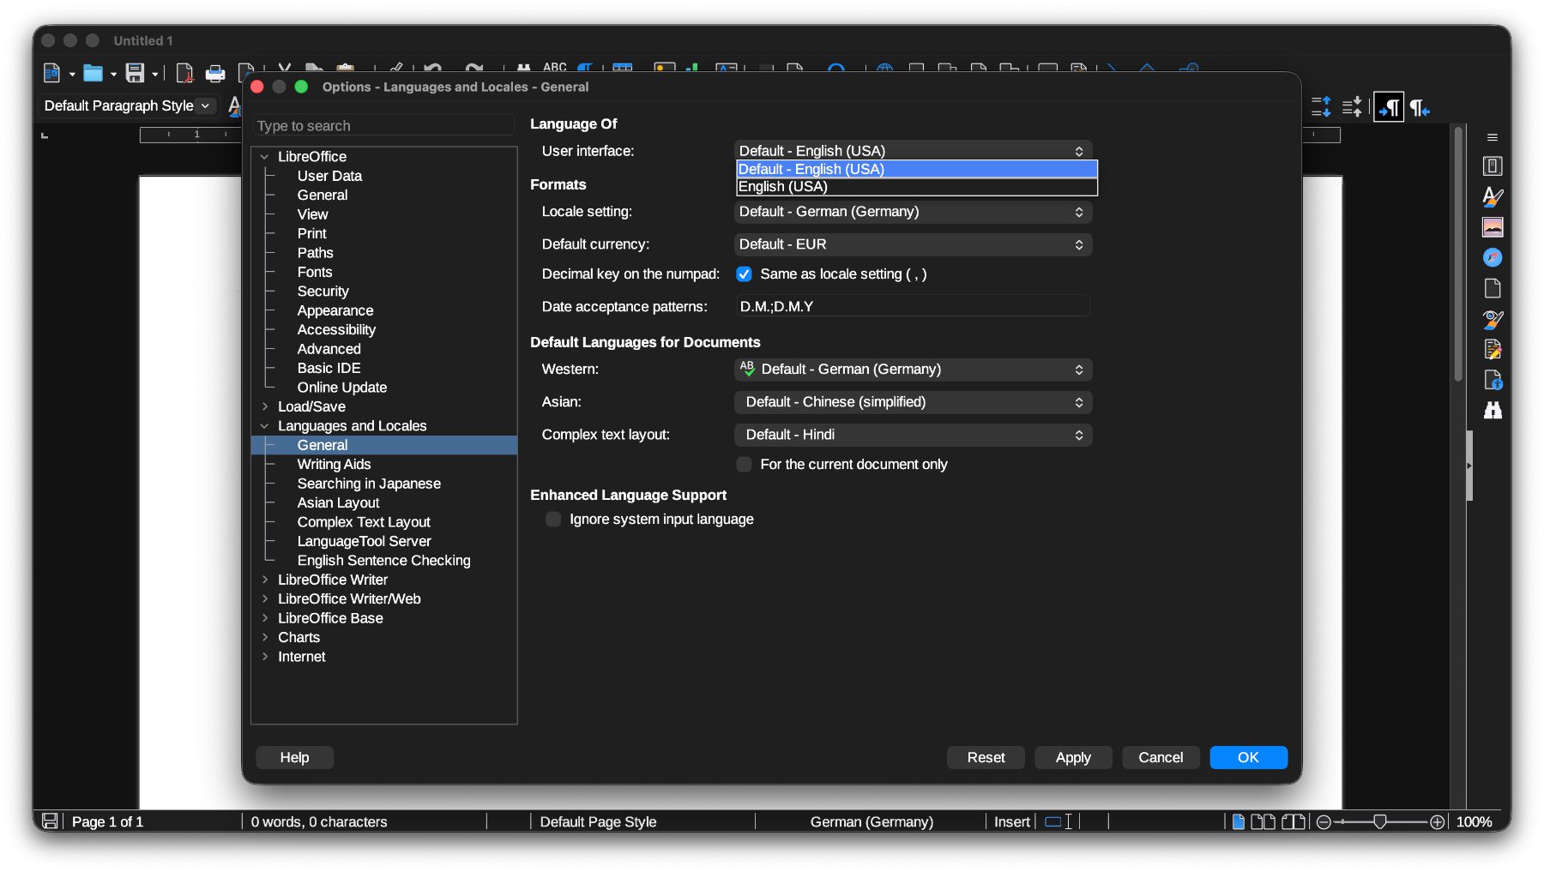The image size is (1544, 872).
Task: Open the Accessibility Check sidebar icon
Action: (x=1493, y=380)
